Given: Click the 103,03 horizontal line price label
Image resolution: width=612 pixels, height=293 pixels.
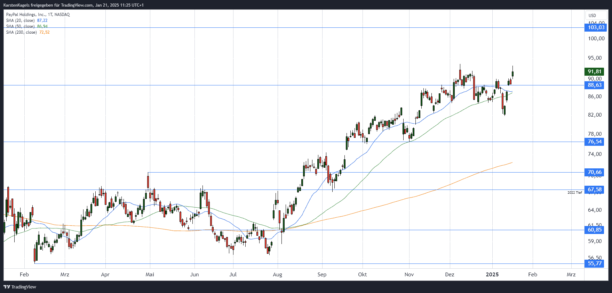Looking at the screenshot, I should click(596, 27).
